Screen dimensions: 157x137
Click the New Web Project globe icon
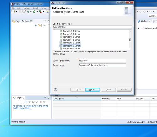[x=47, y=12]
